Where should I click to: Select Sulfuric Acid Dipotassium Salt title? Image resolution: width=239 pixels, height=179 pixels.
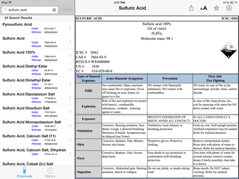point(28,94)
